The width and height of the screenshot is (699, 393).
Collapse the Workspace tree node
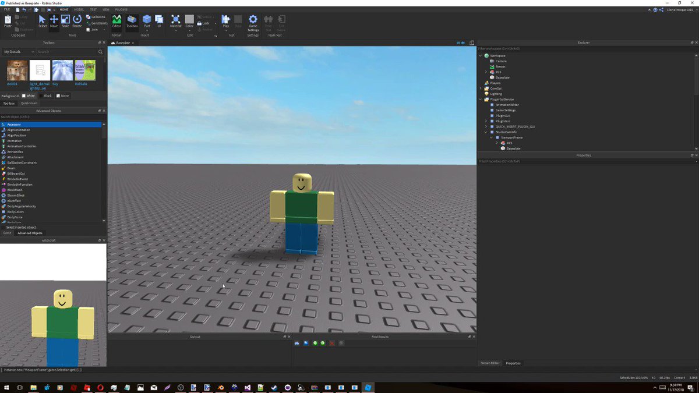tap(481, 56)
